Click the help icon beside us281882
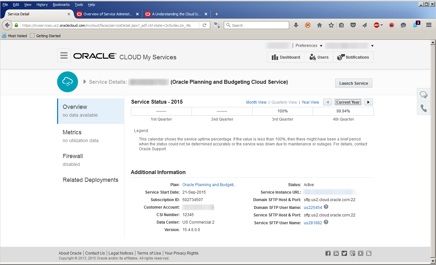 (x=326, y=222)
